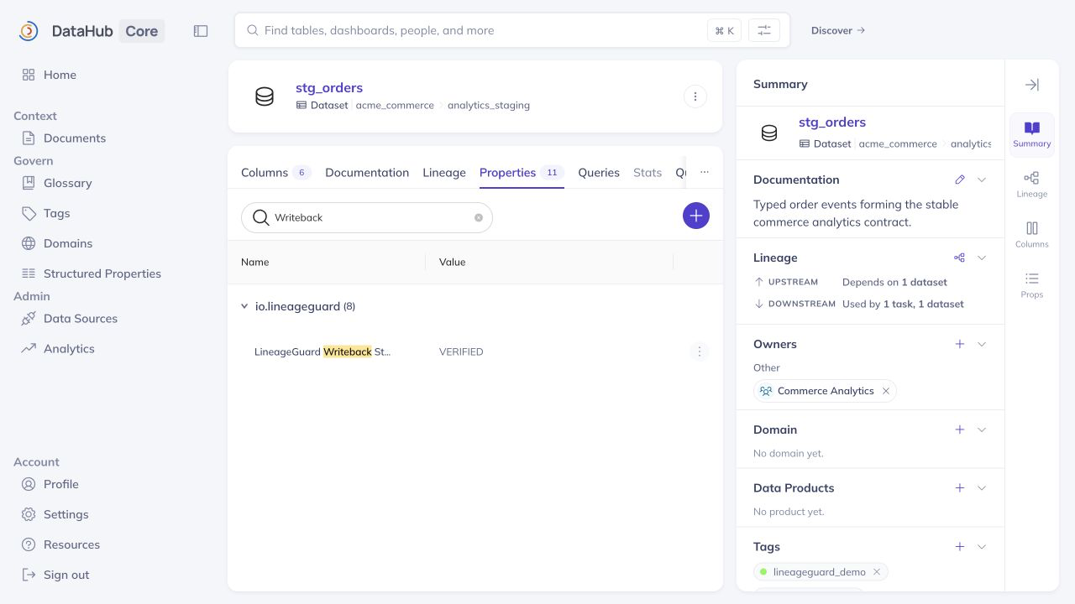
Task: Add a new property with plus button
Action: (696, 216)
